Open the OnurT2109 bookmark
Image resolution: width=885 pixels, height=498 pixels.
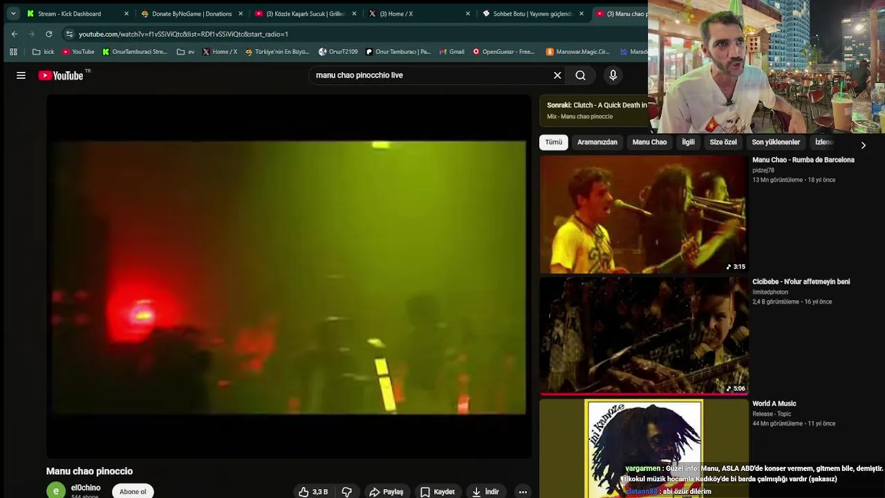pyautogui.click(x=338, y=52)
